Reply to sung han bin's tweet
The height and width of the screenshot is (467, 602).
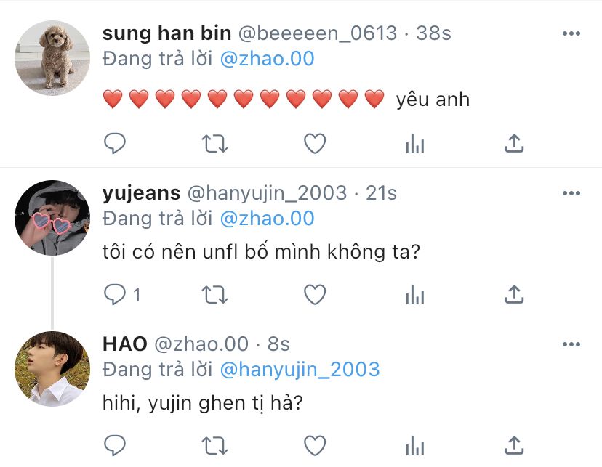coord(115,143)
